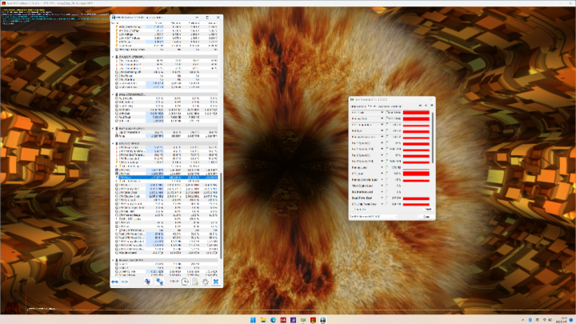The width and height of the screenshot is (576, 324).
Task: Open Memory Clock sensor dropdown in GPU-Z
Action: (382, 118)
